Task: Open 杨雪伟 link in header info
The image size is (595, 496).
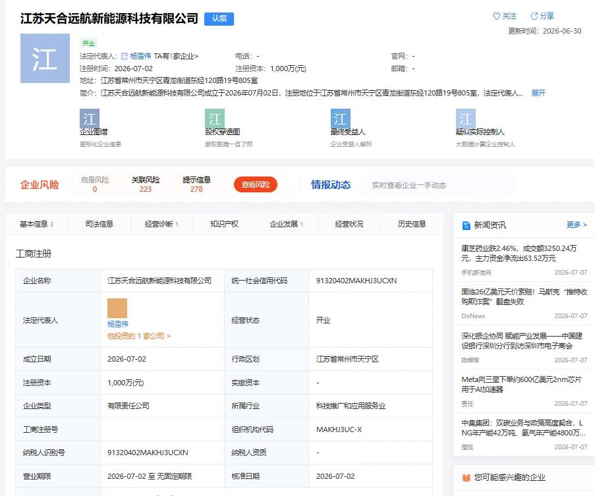Action: (x=140, y=56)
